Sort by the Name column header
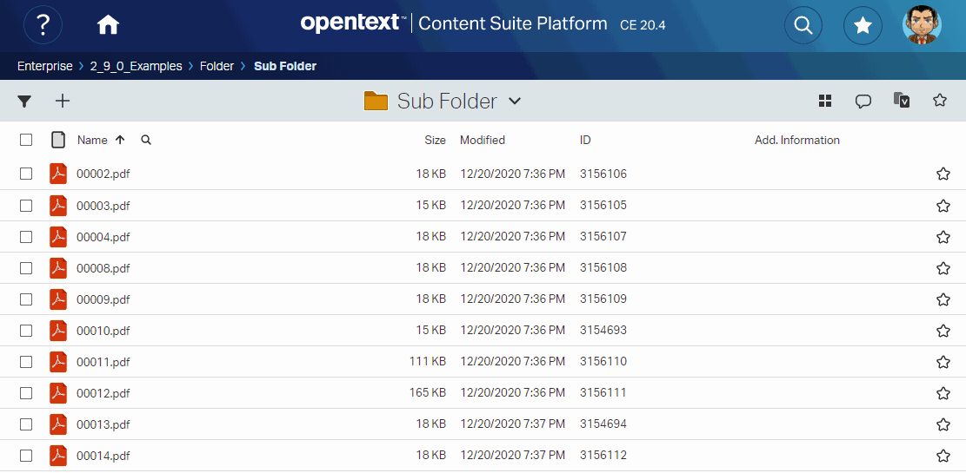This screenshot has height=473, width=966. click(x=92, y=140)
